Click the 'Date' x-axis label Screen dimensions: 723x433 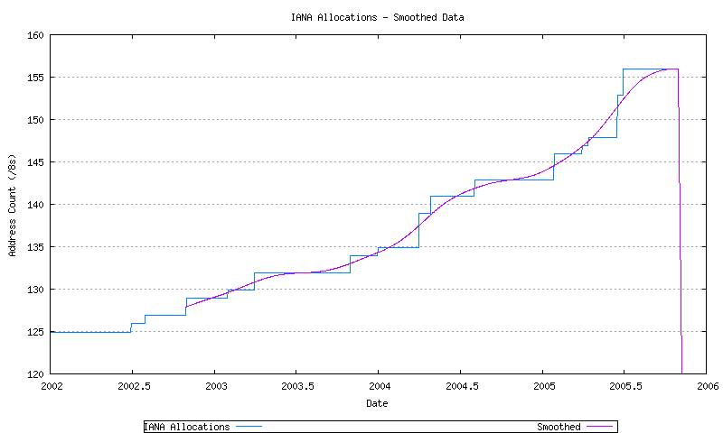[377, 403]
